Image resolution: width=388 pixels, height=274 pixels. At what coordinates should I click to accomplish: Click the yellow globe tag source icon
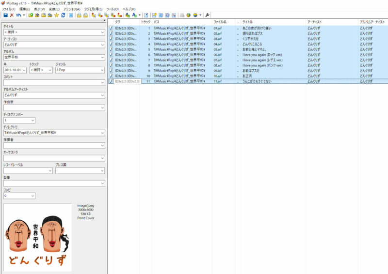195,15
